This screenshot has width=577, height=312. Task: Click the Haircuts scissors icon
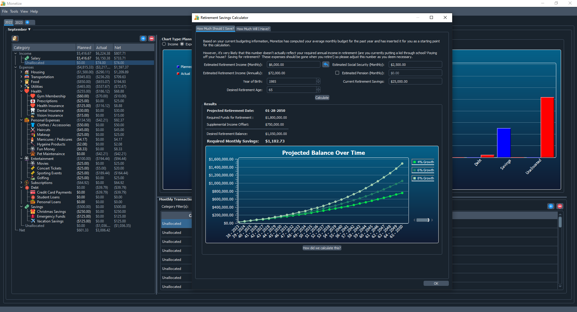pyautogui.click(x=33, y=130)
